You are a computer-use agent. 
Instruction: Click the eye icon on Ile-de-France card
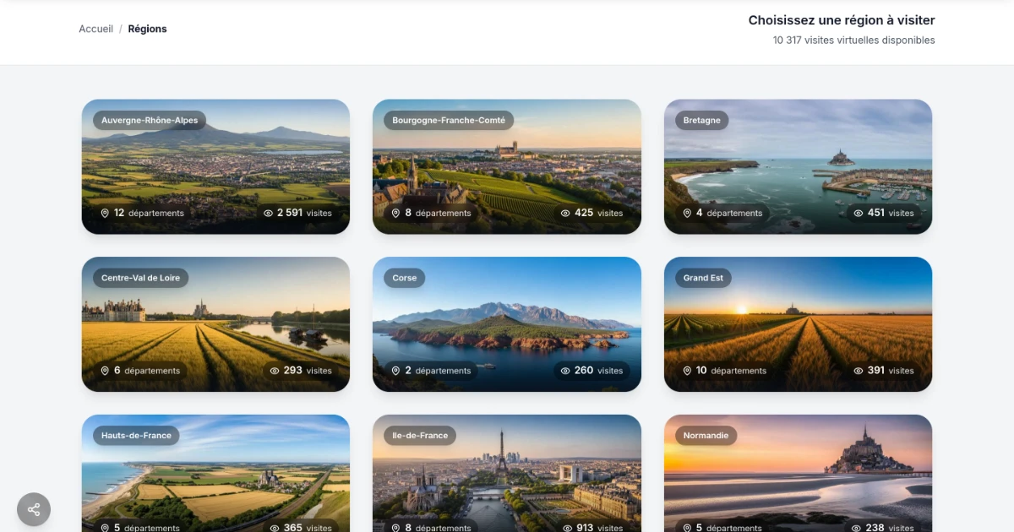(x=565, y=528)
